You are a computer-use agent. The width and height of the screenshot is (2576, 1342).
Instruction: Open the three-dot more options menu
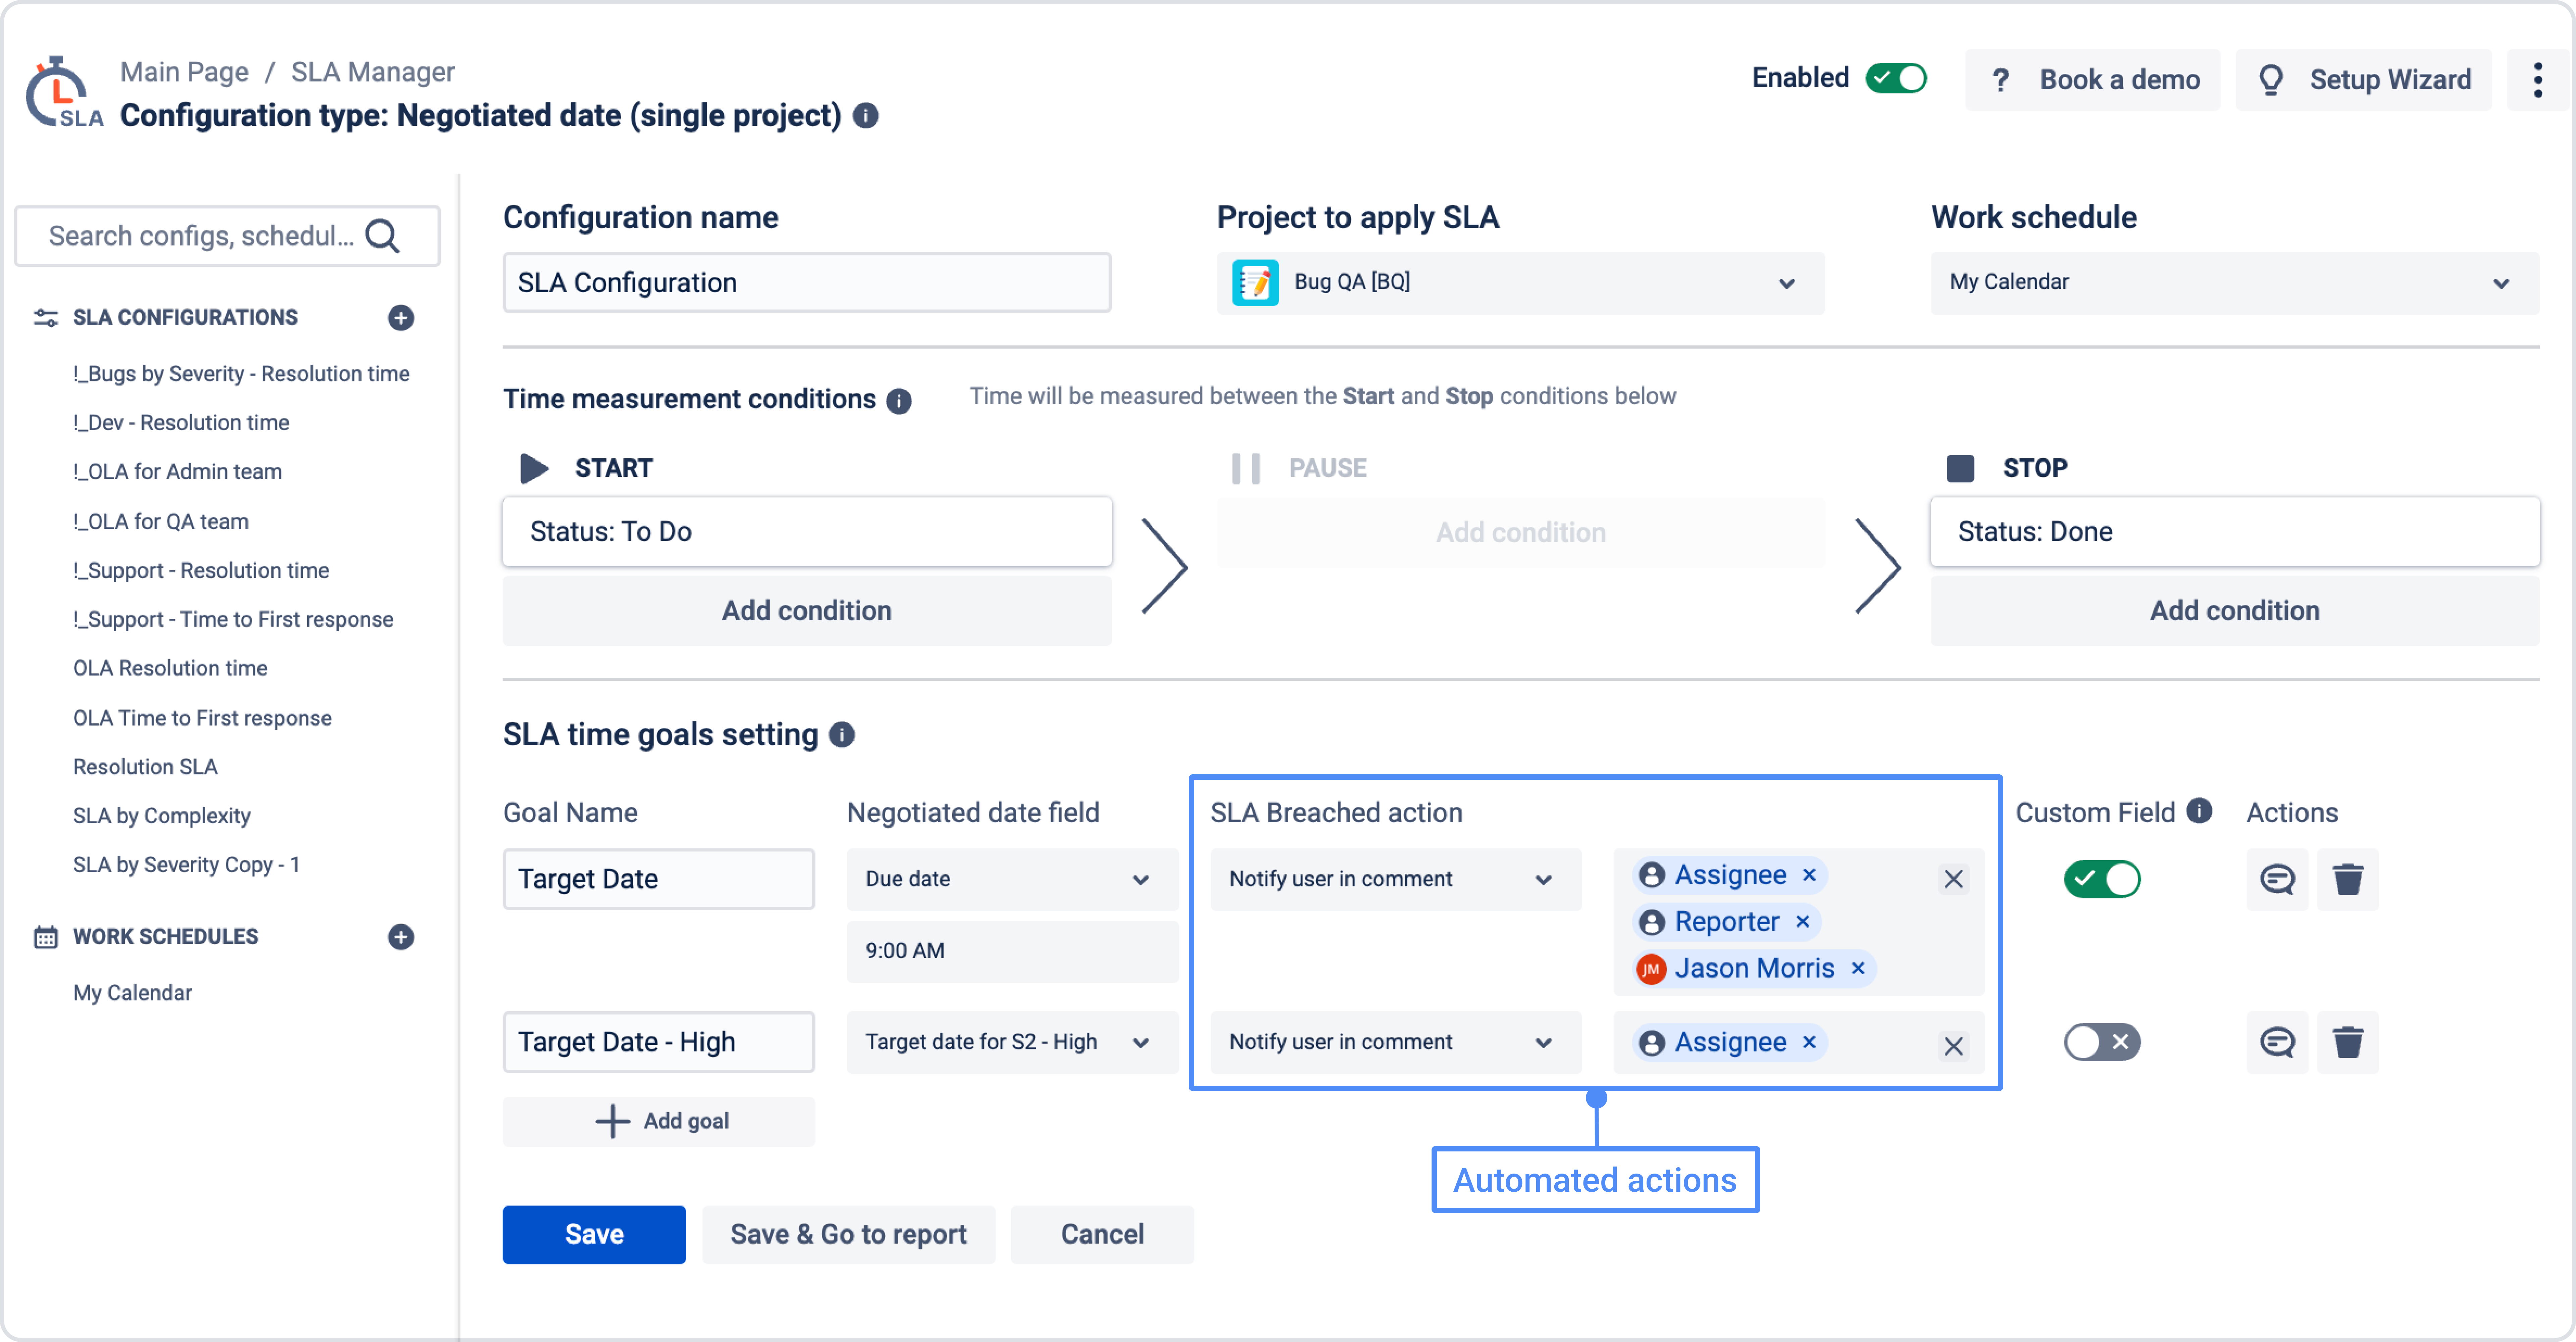point(2537,79)
